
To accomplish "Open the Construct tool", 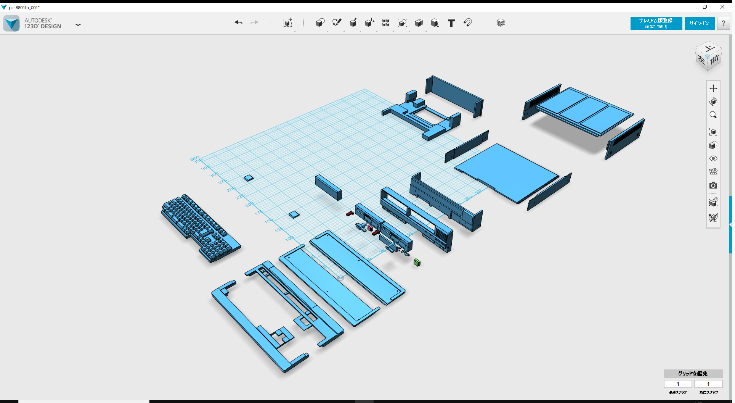I will coord(353,23).
